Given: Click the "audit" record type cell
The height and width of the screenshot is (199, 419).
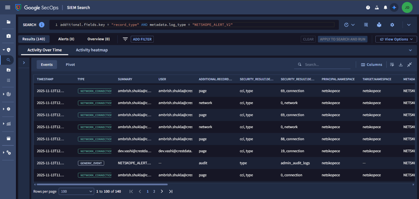Looking at the screenshot, I should [x=203, y=163].
